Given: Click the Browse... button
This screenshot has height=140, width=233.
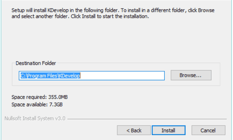Looking at the screenshot, I should pyautogui.click(x=191, y=75).
